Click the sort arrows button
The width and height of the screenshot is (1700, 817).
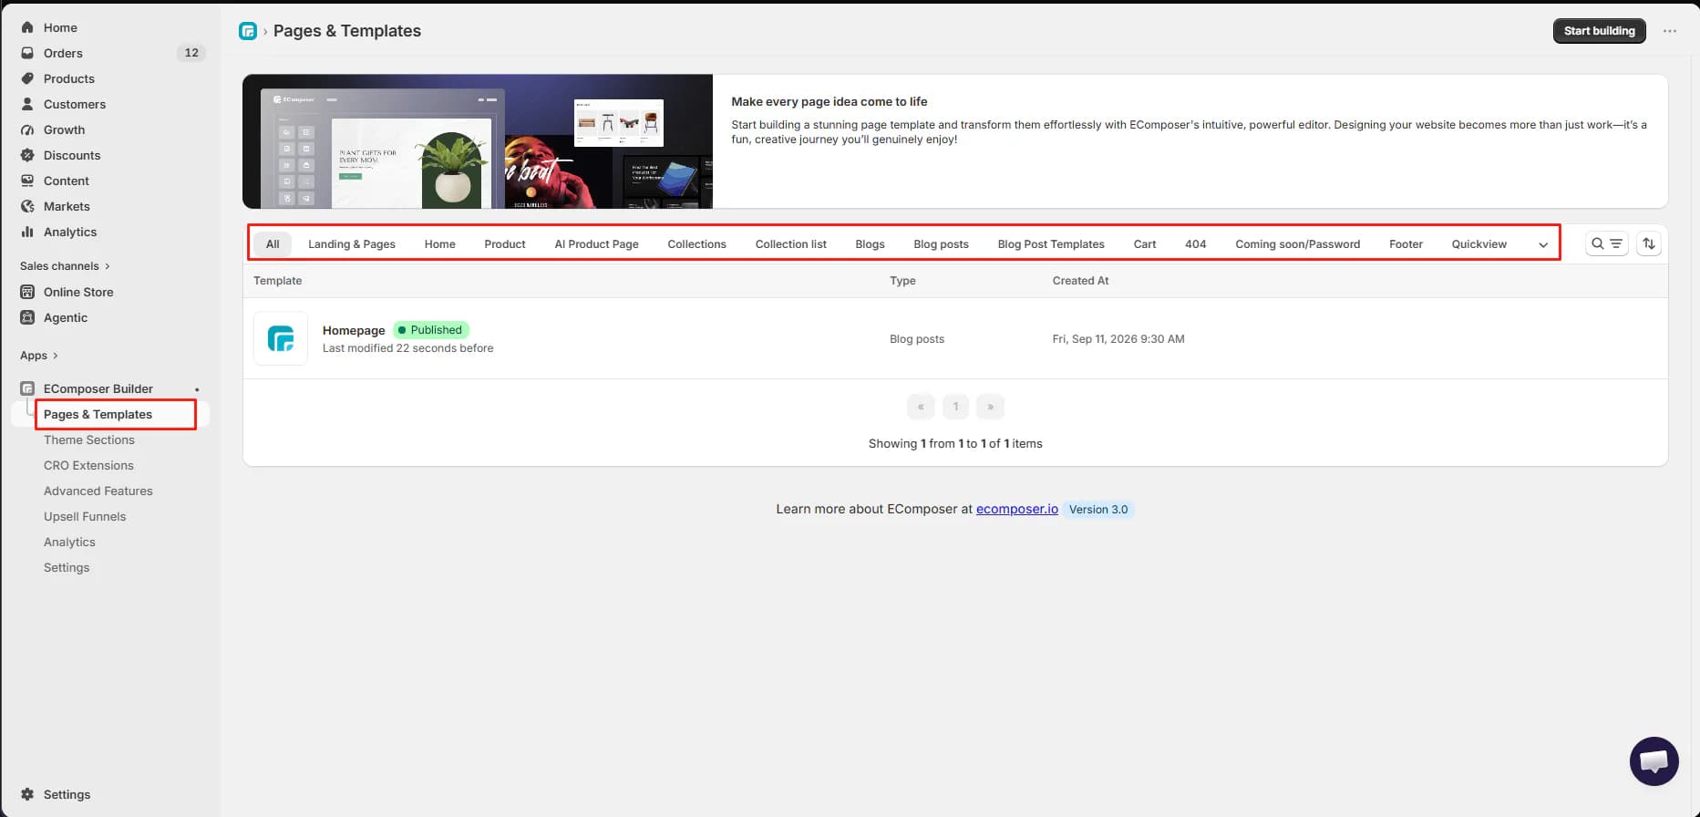coord(1649,243)
